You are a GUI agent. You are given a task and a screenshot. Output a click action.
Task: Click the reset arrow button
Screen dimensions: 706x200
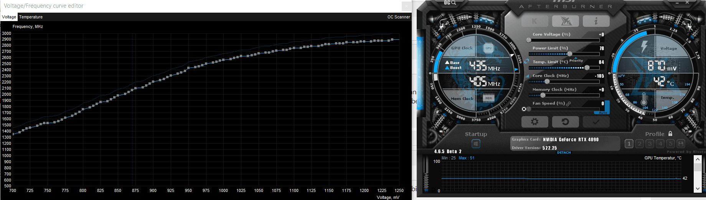565,122
